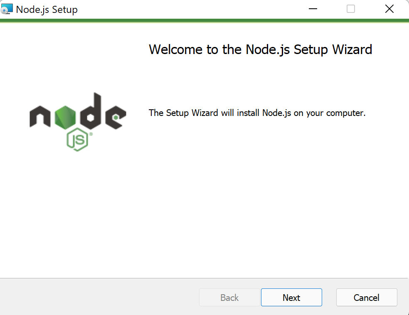This screenshot has width=409, height=315.
Task: Click the Next button
Action: tap(291, 298)
